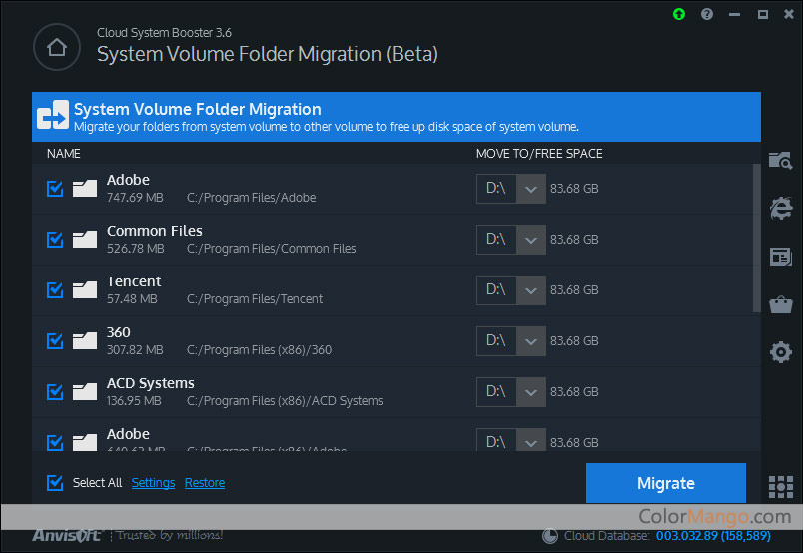Open the settings gear sidebar icon
This screenshot has width=803, height=553.
780,352
